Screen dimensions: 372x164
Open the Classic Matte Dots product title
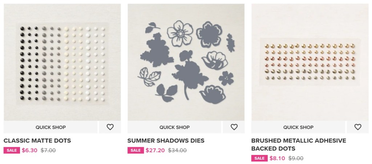coord(37,141)
